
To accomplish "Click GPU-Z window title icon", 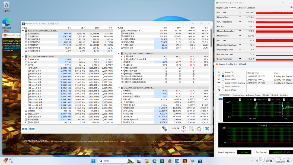I will coord(217,3).
